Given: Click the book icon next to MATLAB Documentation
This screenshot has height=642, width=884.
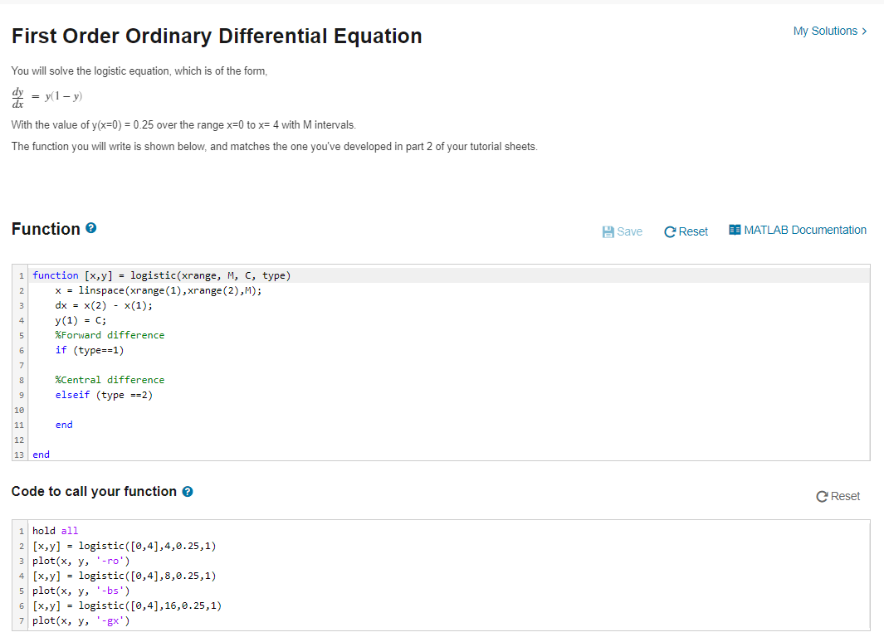Looking at the screenshot, I should pos(734,230).
